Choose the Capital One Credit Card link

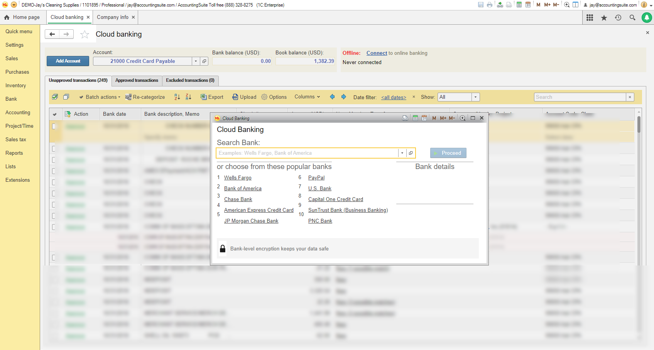(336, 200)
